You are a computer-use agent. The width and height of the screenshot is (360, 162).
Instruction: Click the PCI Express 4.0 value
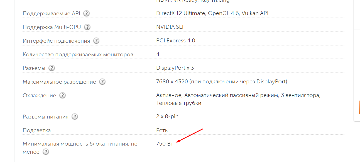tap(176, 41)
